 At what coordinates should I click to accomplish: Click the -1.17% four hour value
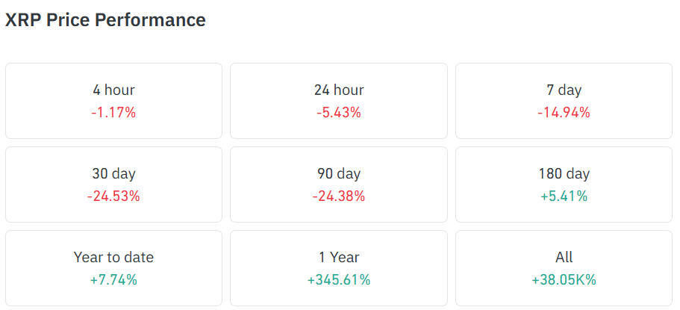[x=113, y=113]
